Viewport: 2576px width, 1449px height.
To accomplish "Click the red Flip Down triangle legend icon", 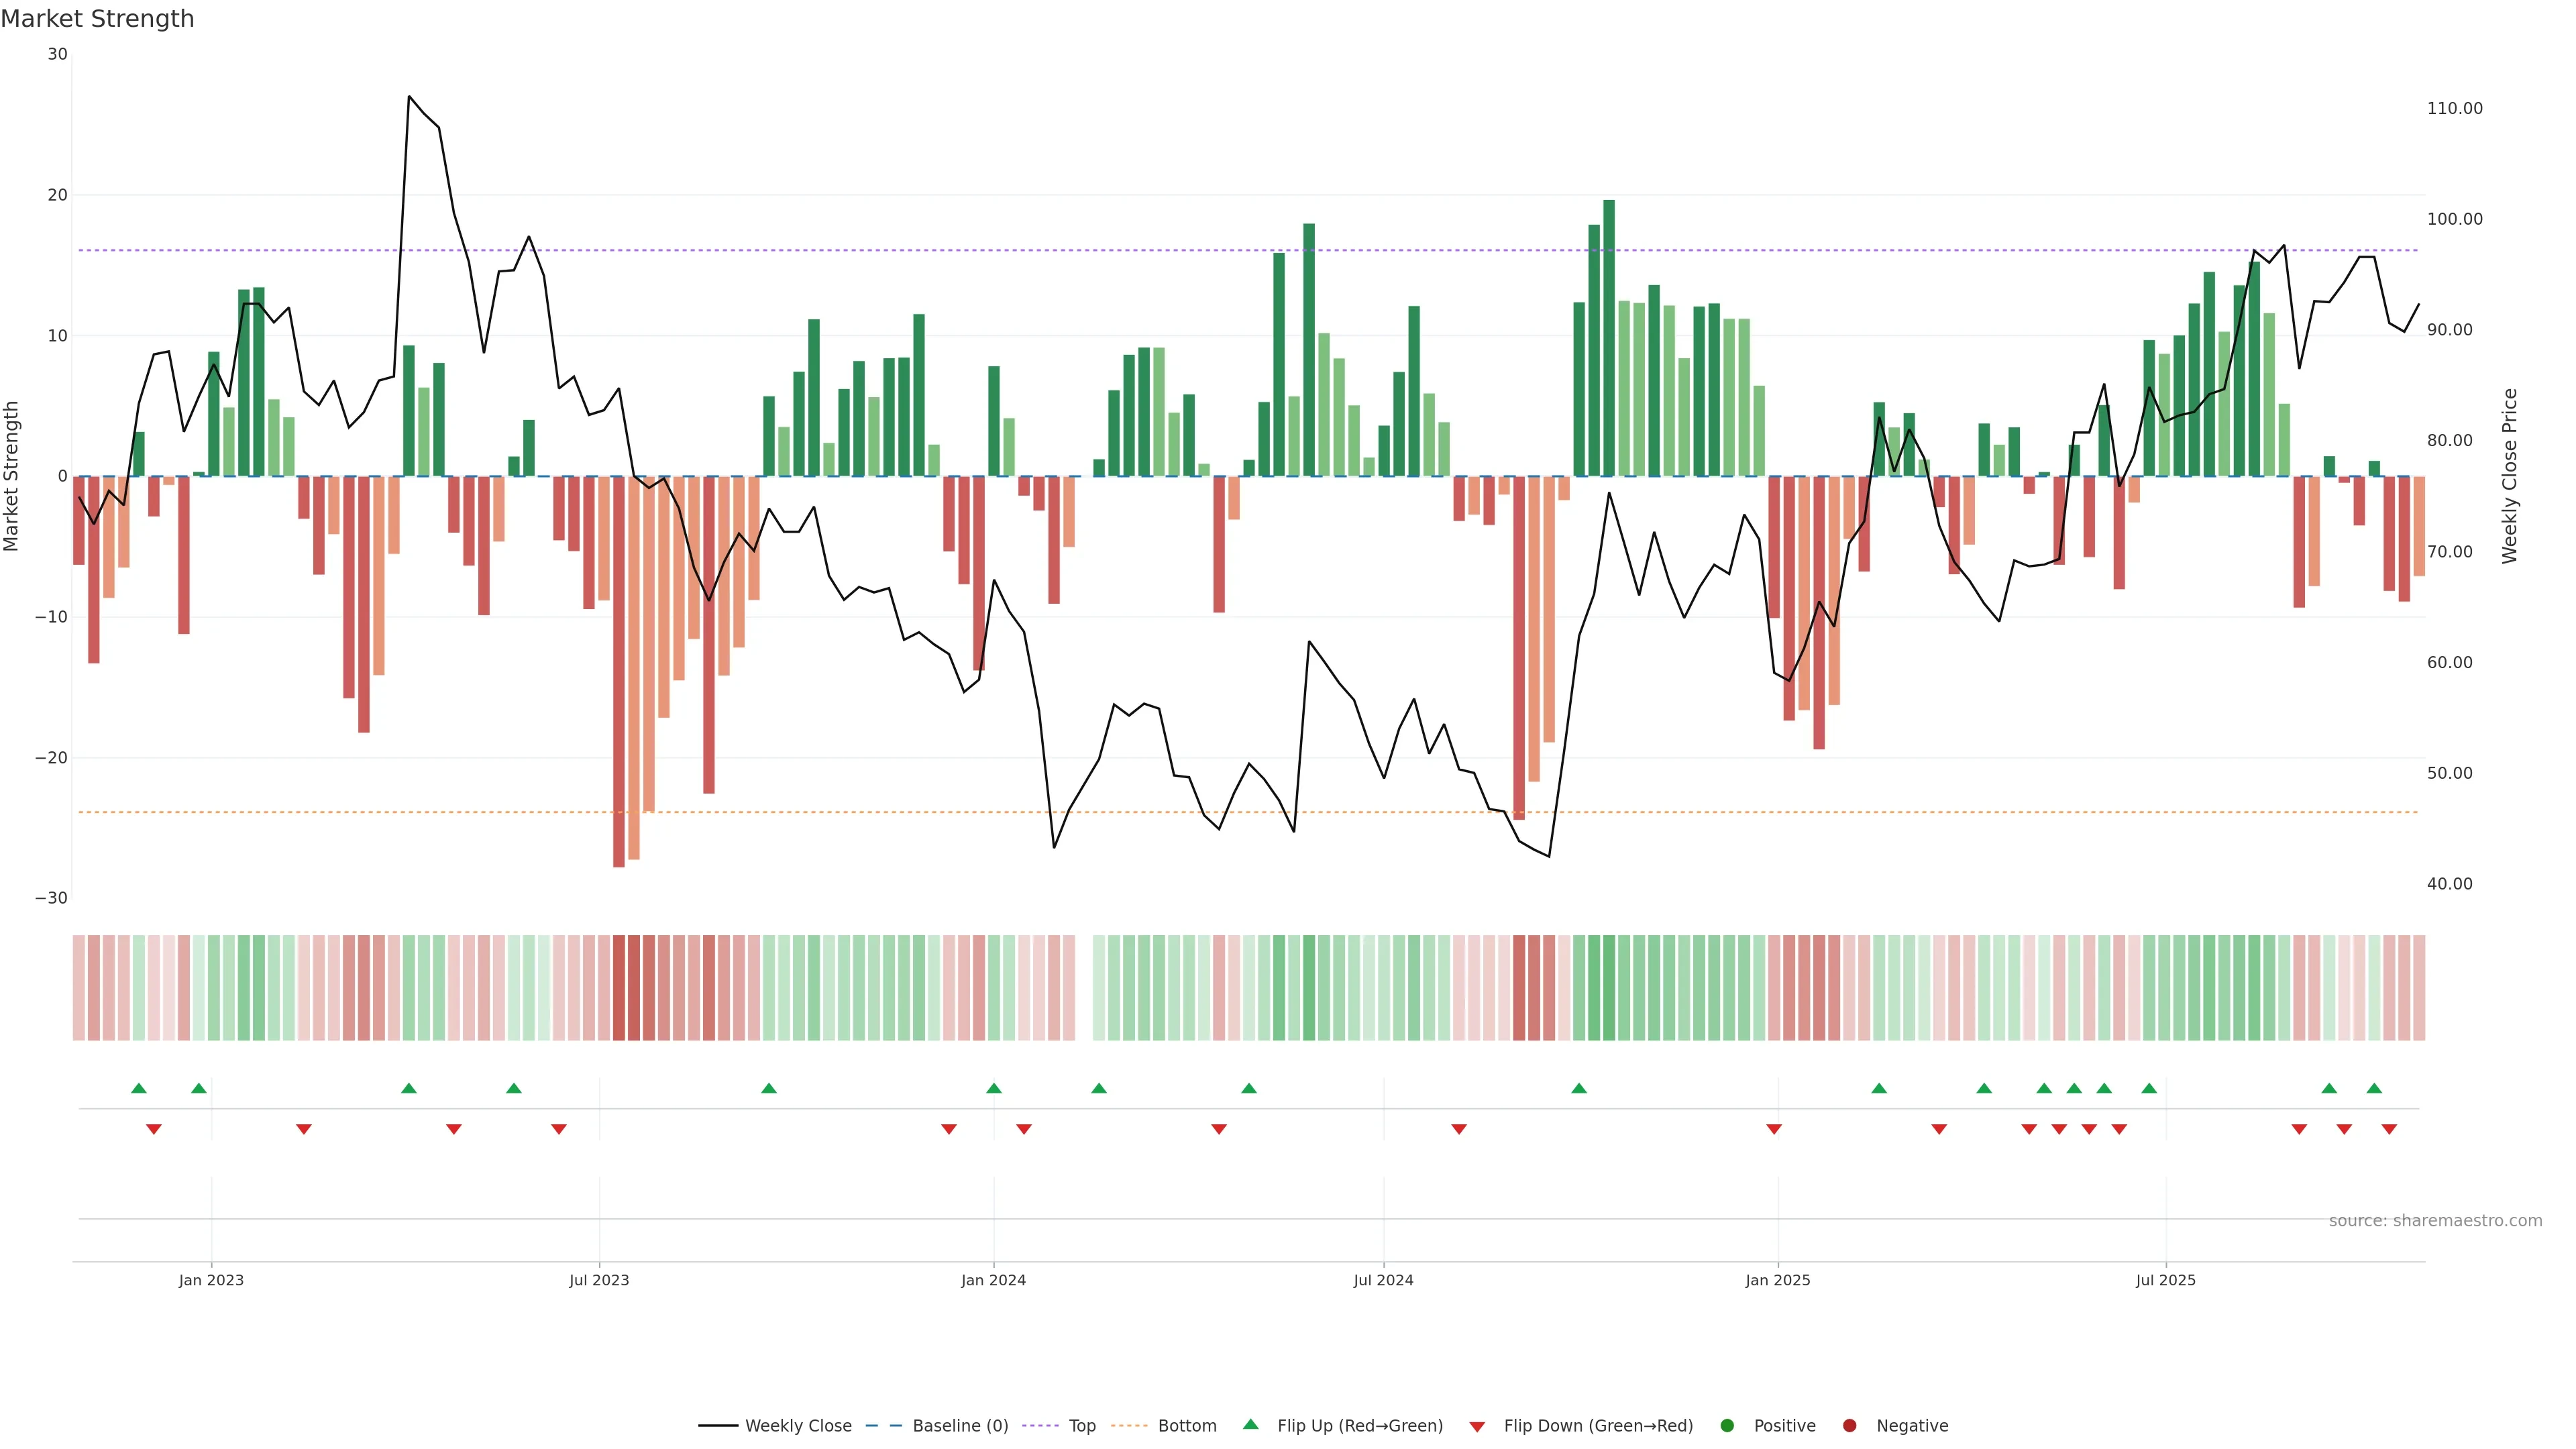I will [1477, 1427].
